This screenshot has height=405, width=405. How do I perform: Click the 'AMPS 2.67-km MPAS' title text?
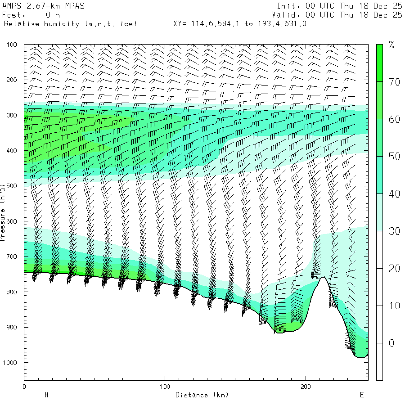(43, 6)
